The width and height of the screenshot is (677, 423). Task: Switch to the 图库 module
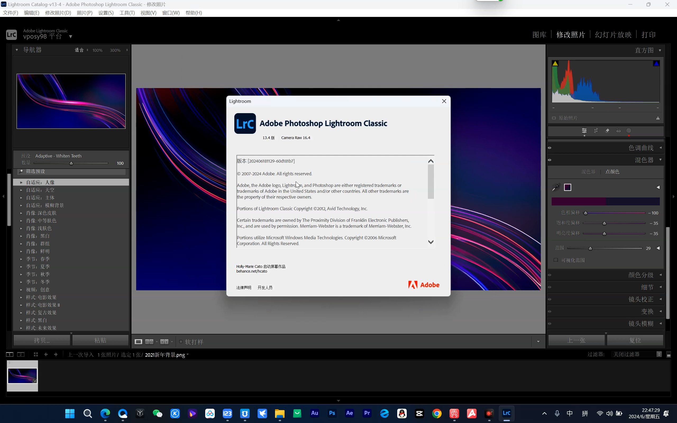tap(539, 35)
